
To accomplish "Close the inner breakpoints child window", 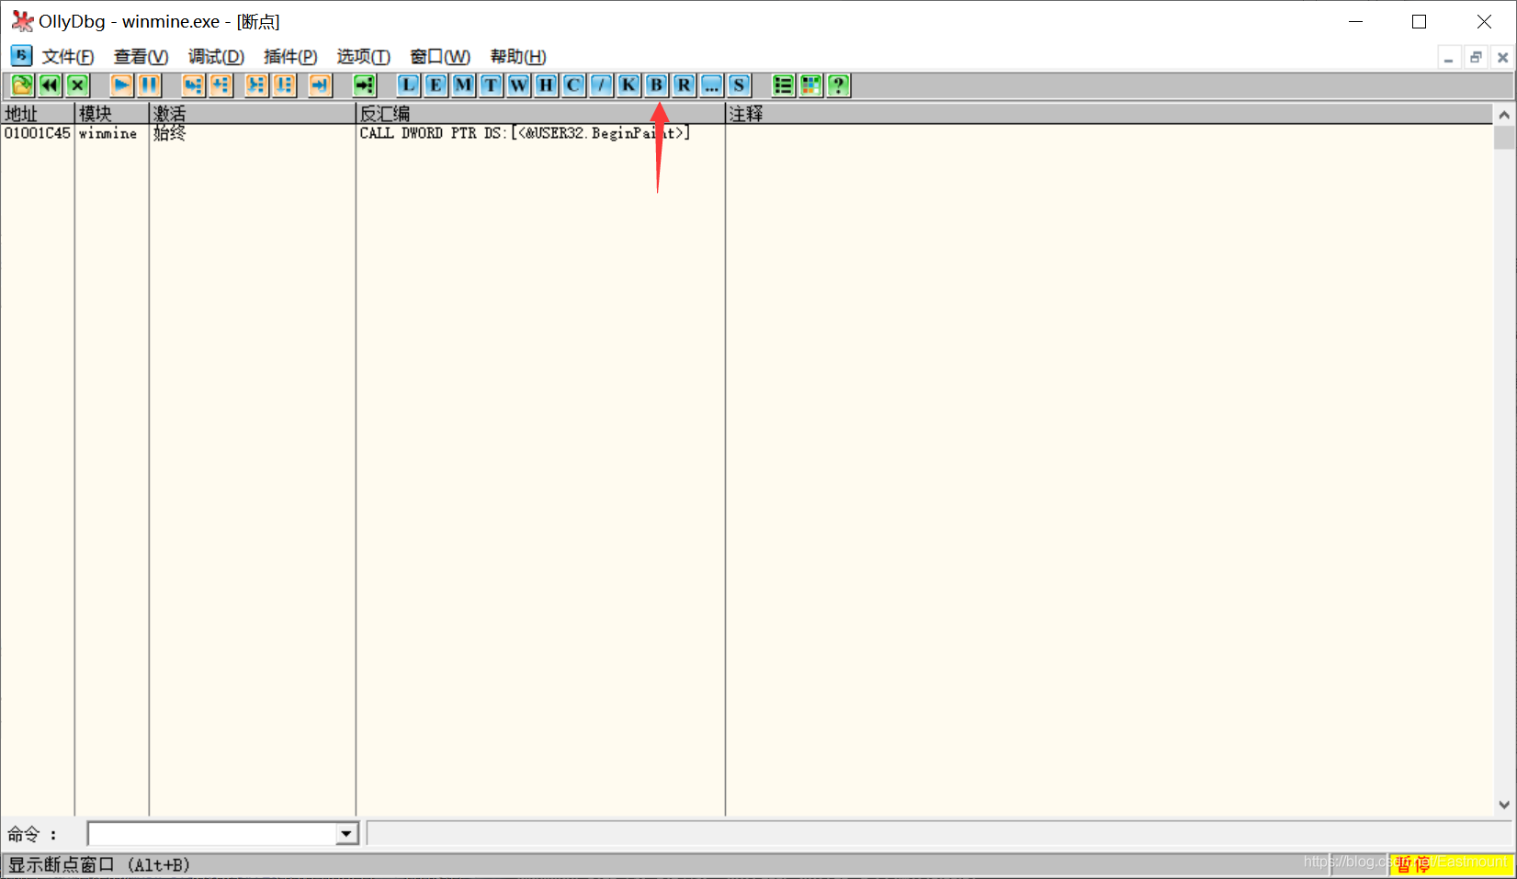I will point(1502,57).
